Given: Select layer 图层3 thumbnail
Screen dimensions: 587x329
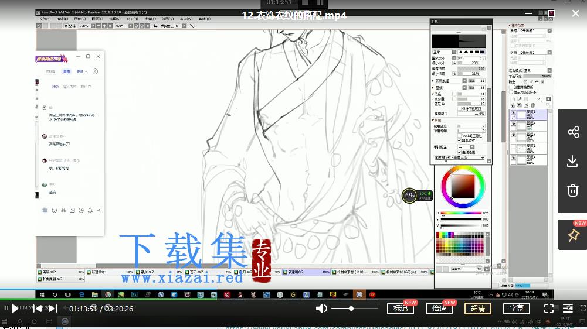Looking at the screenshot, I should pyautogui.click(x=521, y=137).
